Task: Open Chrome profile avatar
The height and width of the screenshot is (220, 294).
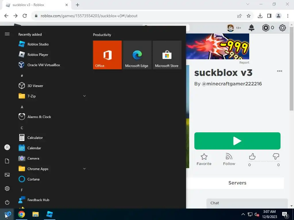Action: pos(278,16)
